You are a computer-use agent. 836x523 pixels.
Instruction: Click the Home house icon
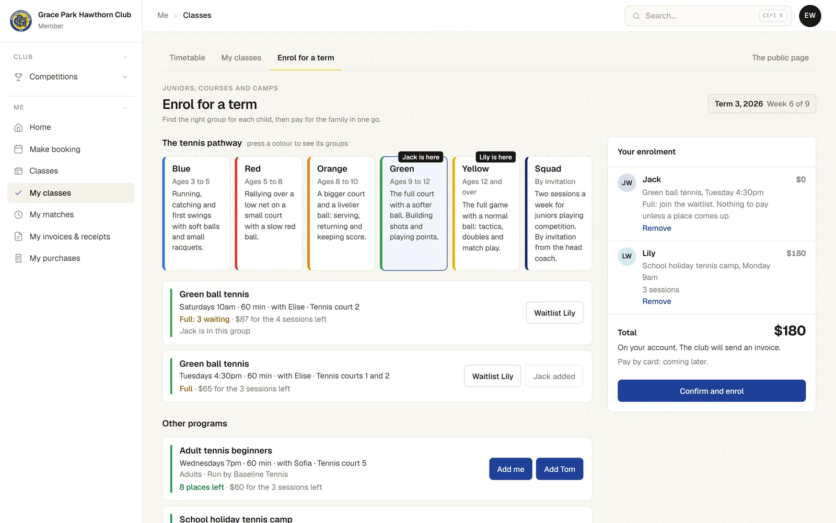(x=18, y=127)
